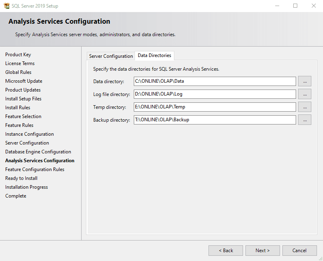Switch to the Server Configuration tab
This screenshot has width=323, height=261.
(111, 56)
